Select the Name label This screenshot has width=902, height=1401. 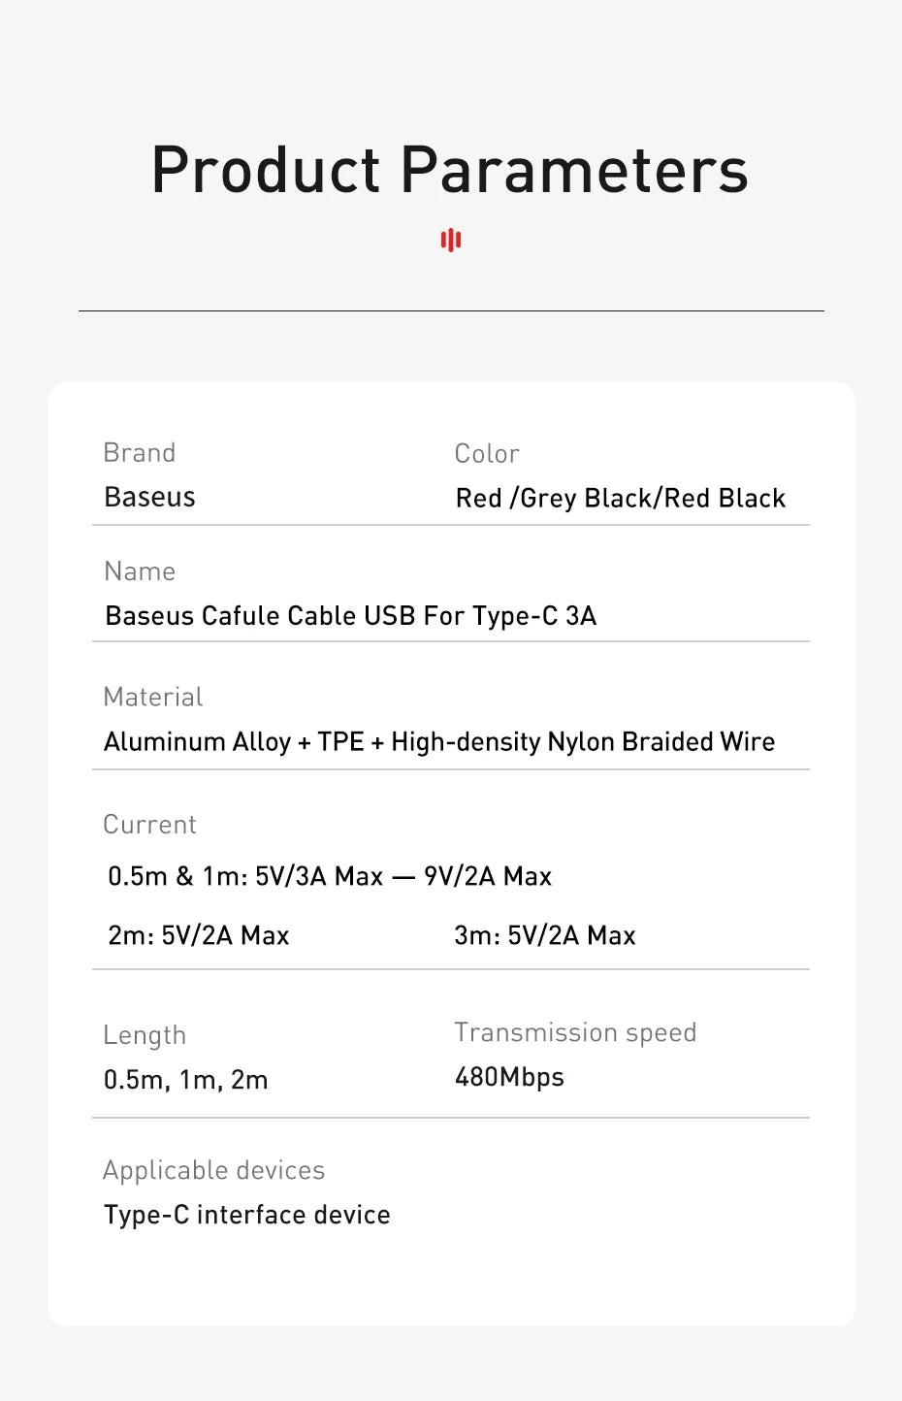click(x=140, y=571)
